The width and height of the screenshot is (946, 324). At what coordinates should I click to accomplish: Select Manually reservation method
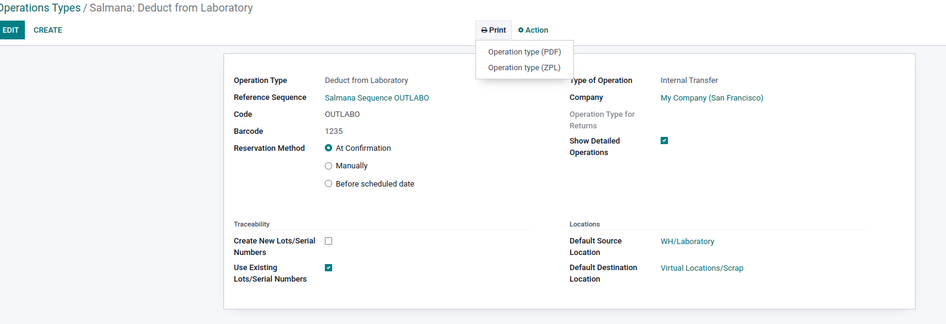(x=328, y=166)
